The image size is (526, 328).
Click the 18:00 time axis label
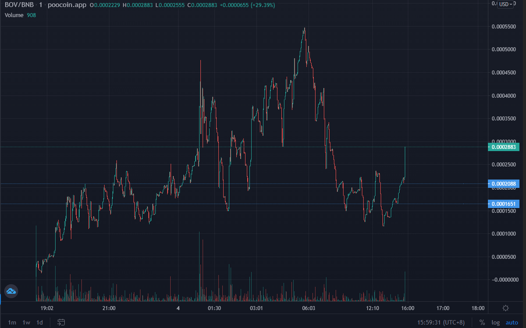[478, 308]
